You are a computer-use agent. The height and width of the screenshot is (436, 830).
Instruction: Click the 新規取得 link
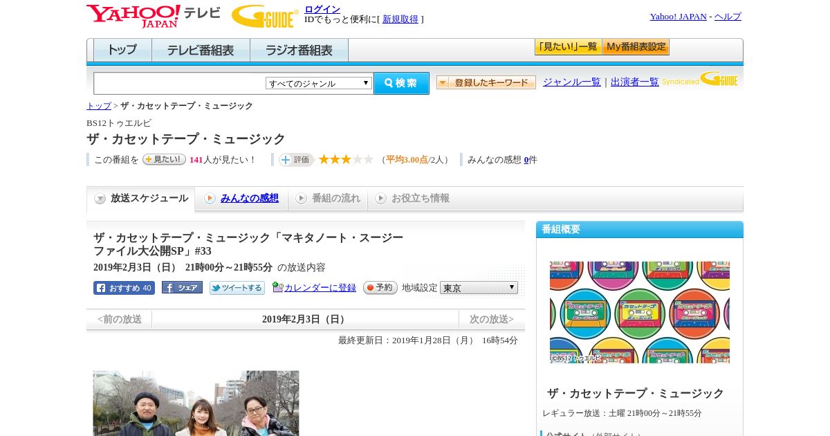400,19
